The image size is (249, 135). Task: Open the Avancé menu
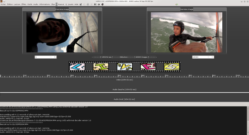[61, 4]
